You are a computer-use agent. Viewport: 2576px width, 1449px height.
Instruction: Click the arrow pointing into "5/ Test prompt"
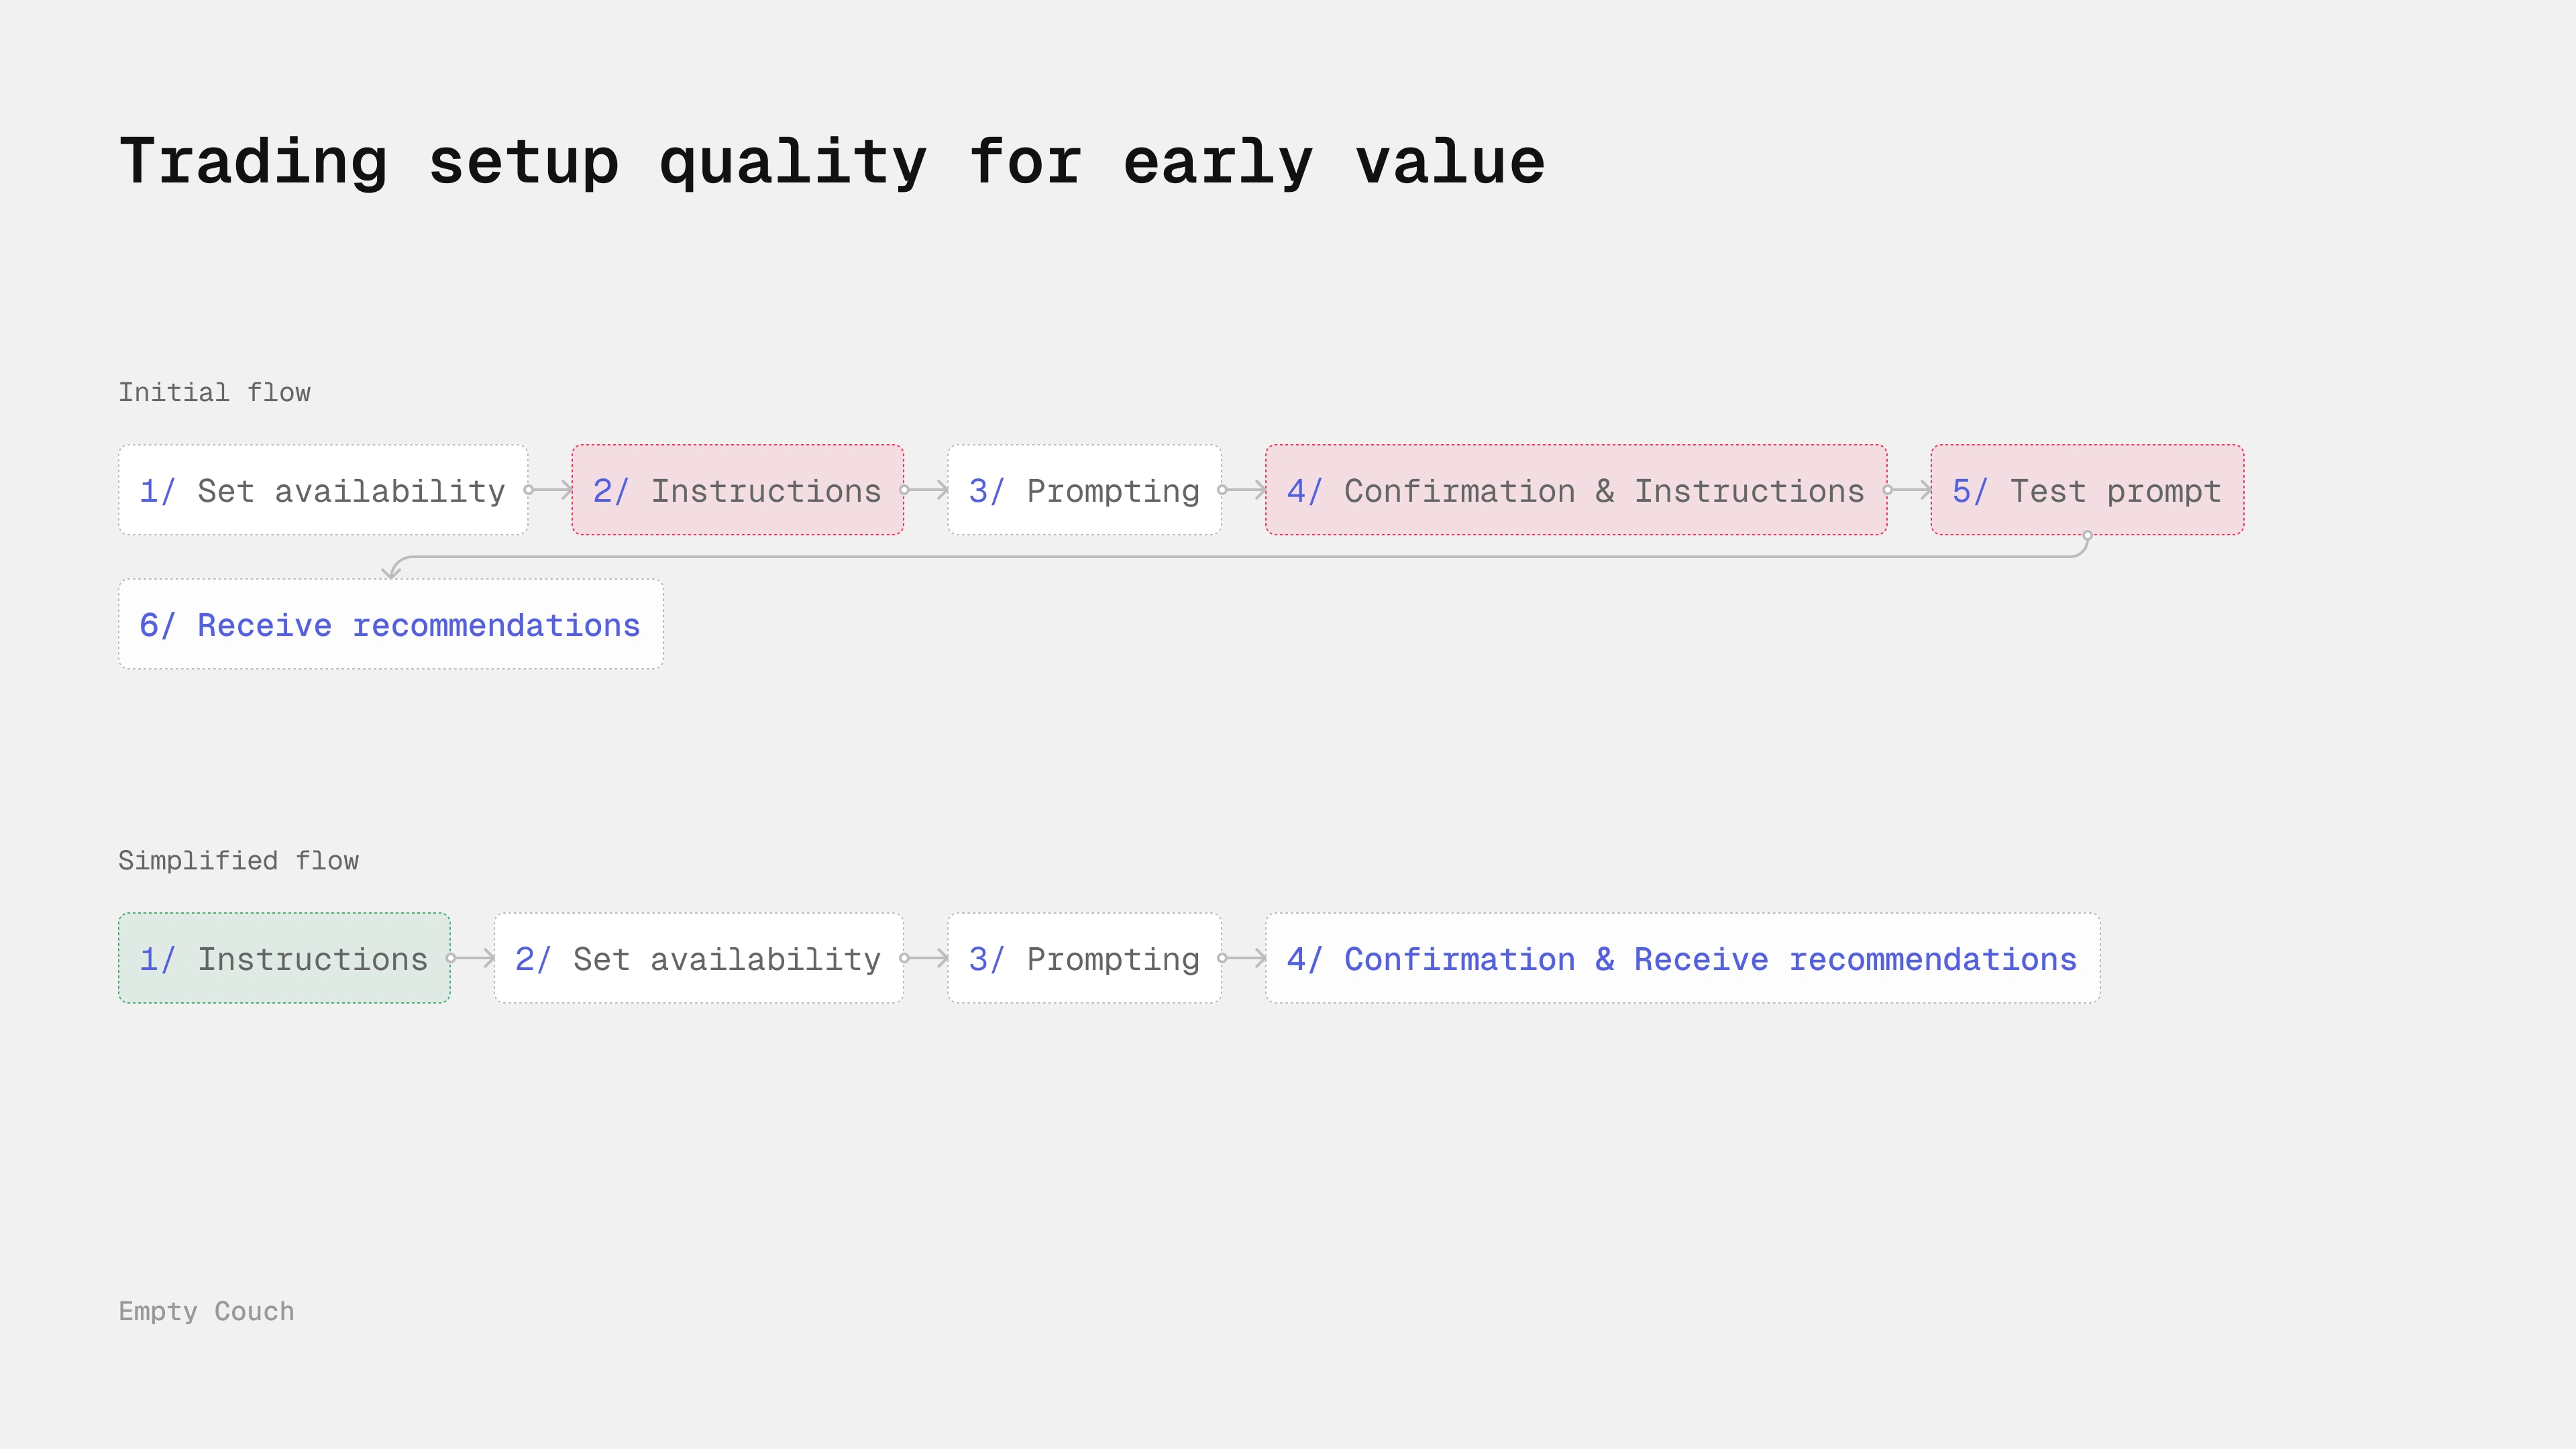(1909, 490)
